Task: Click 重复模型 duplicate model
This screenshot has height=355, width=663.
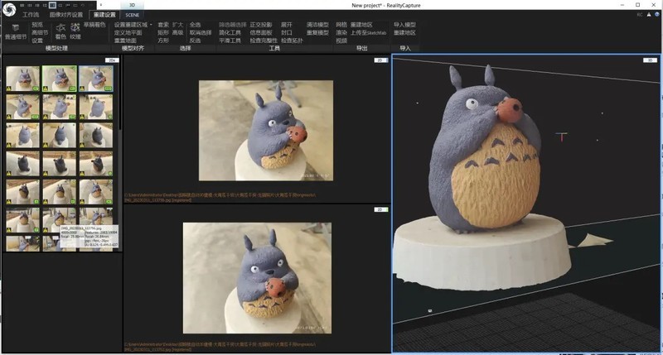Action: [317, 32]
